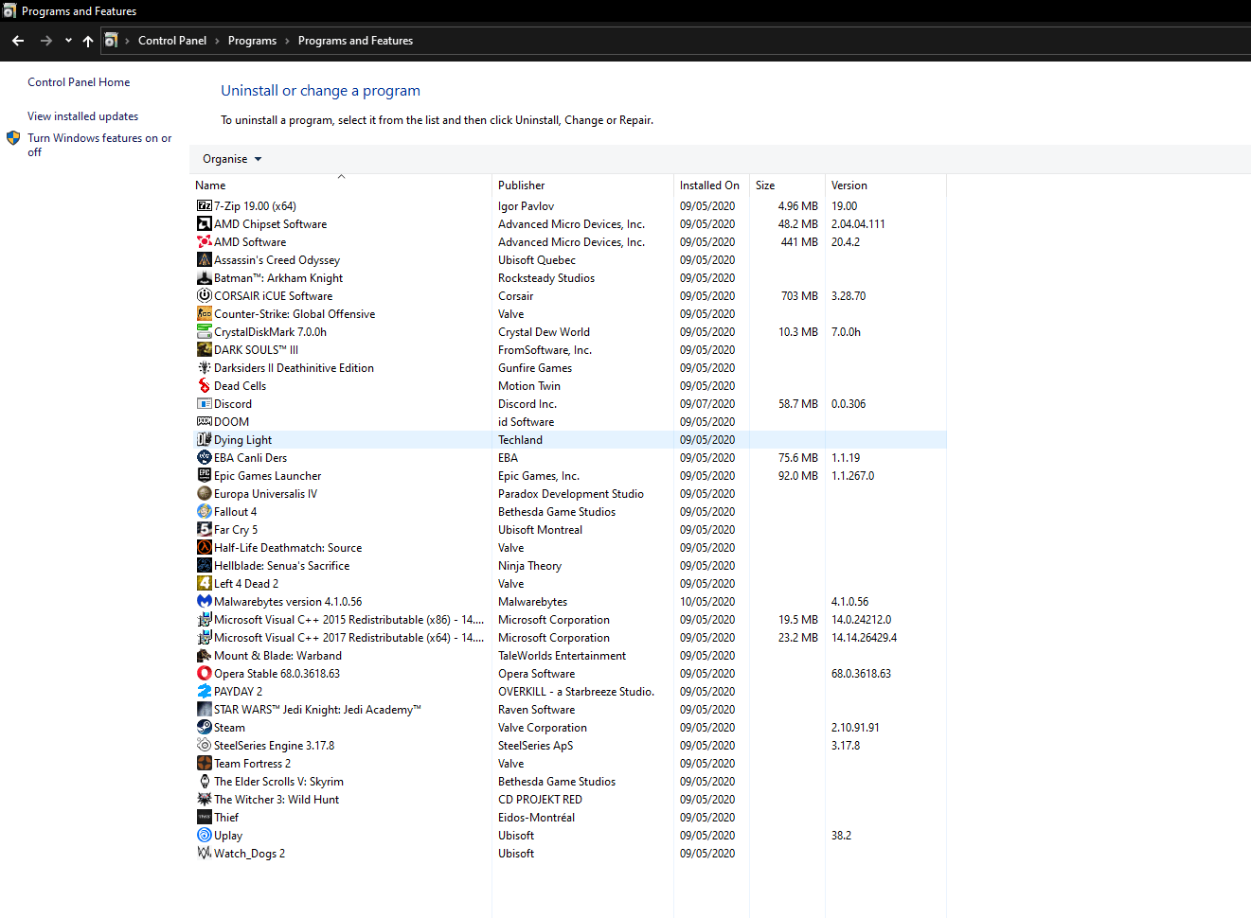
Task: Select the Watch_Dogs 2 icon
Action: coord(204,854)
